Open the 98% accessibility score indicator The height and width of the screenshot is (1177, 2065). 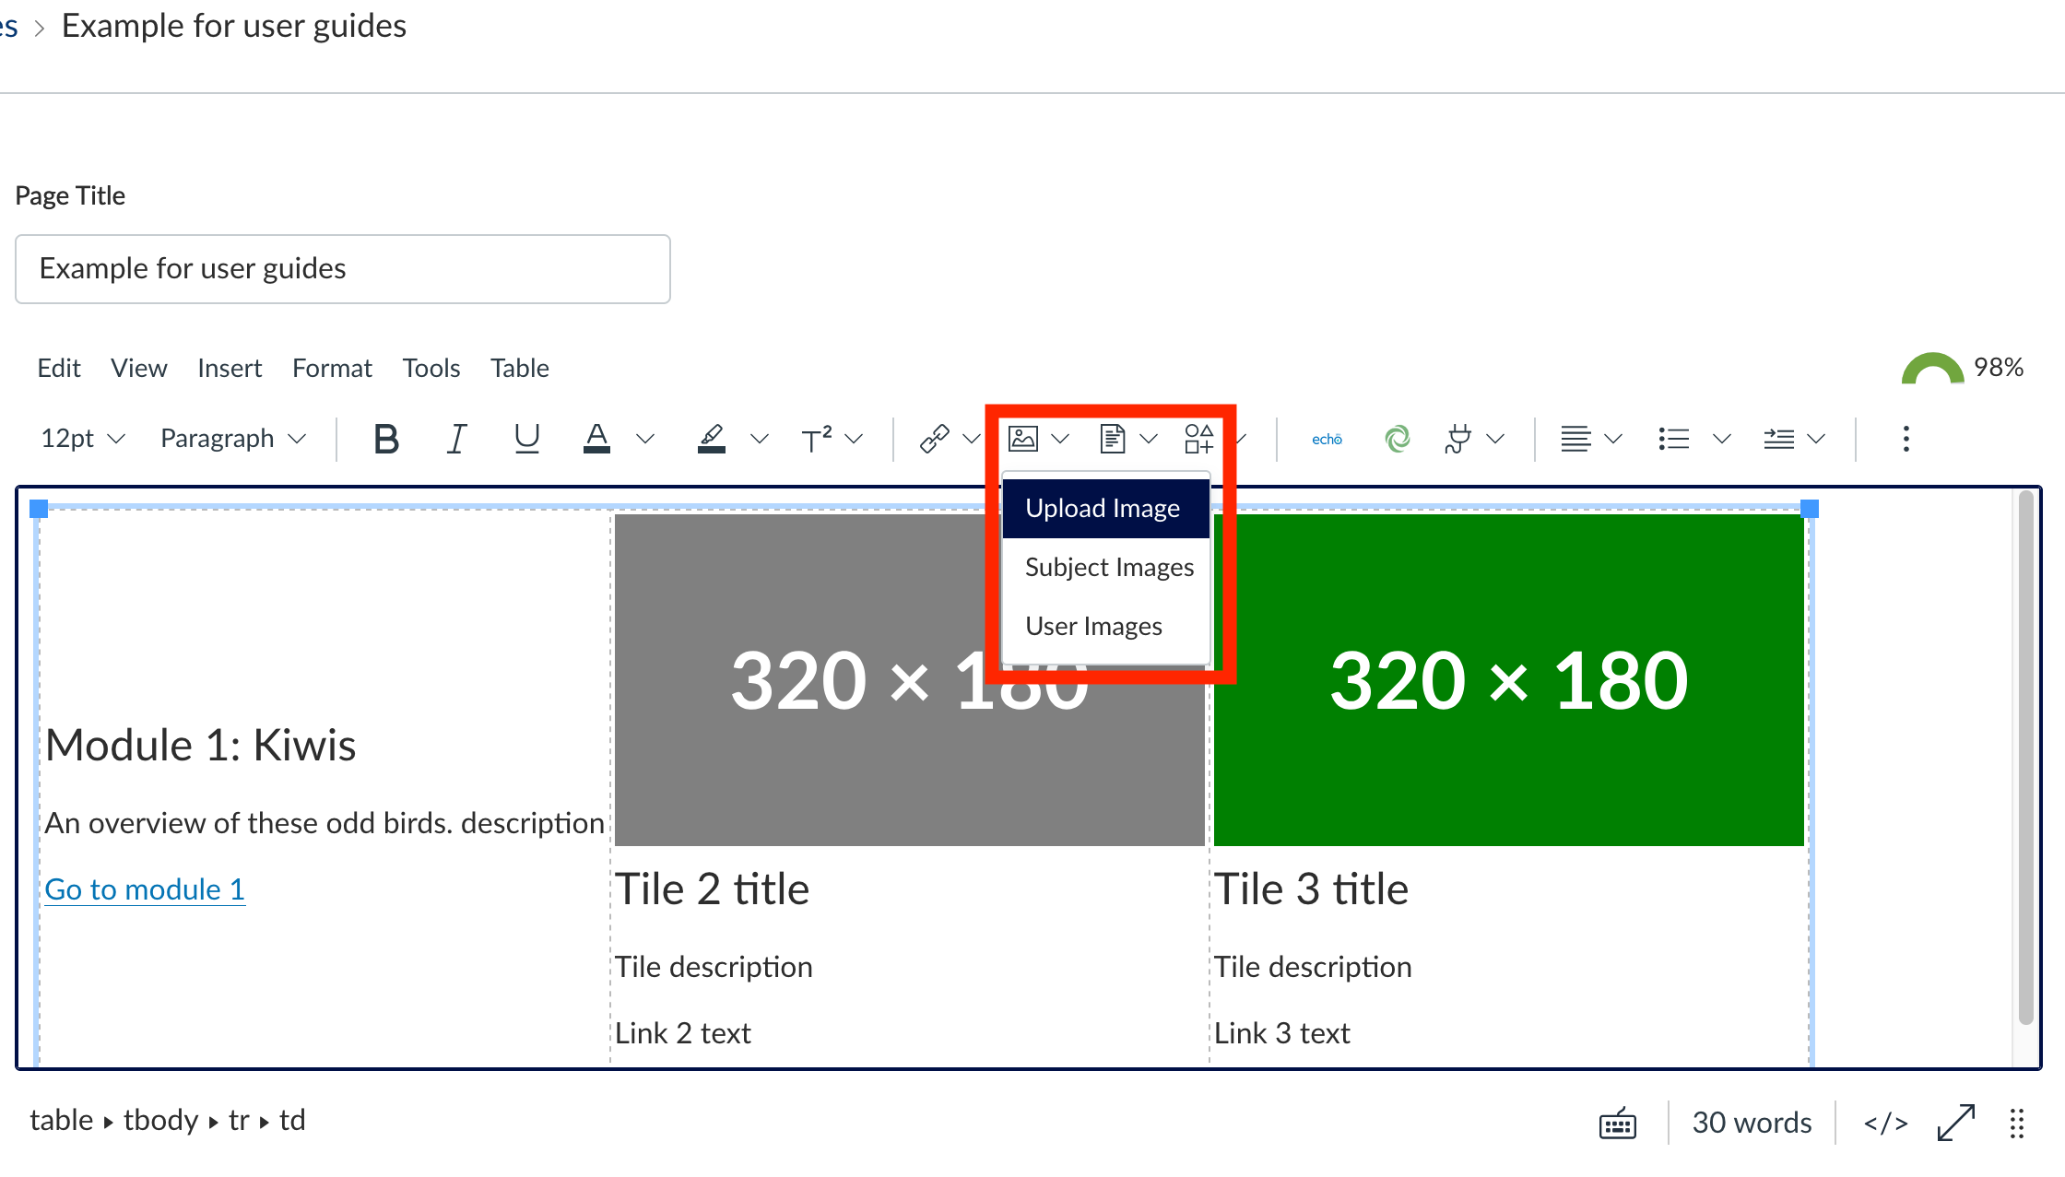point(1962,368)
